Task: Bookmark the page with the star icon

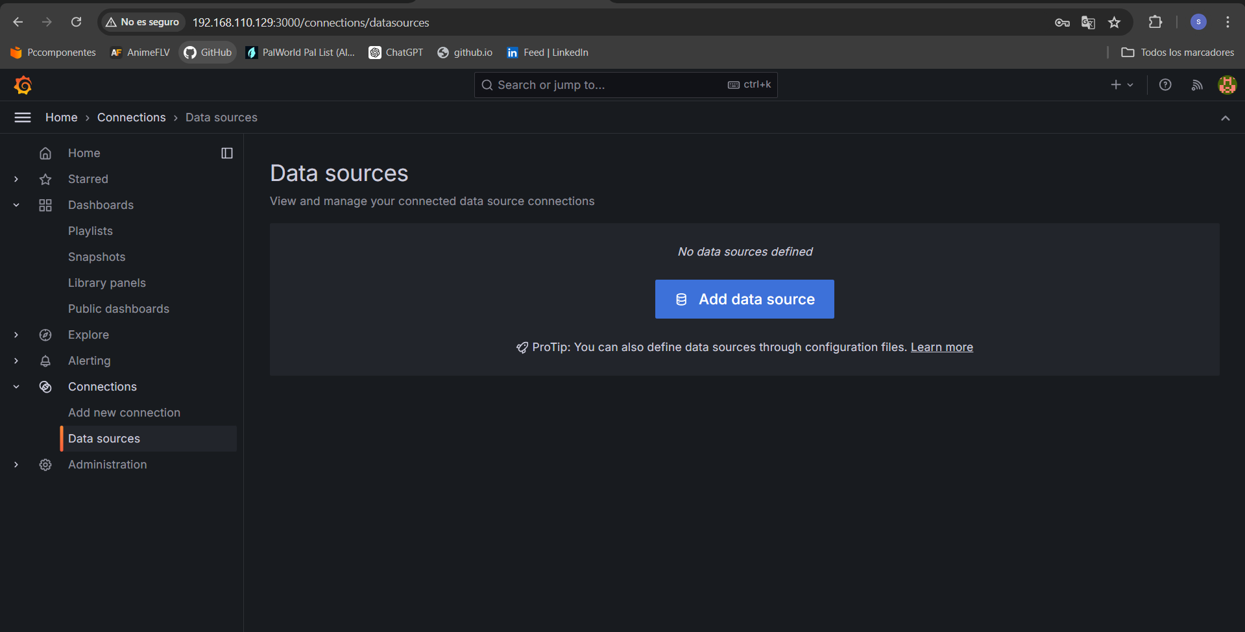Action: pos(1114,22)
